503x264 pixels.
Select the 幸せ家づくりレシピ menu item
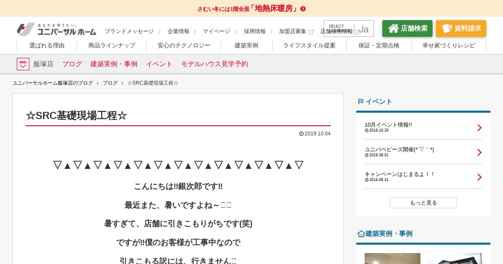[x=449, y=45]
